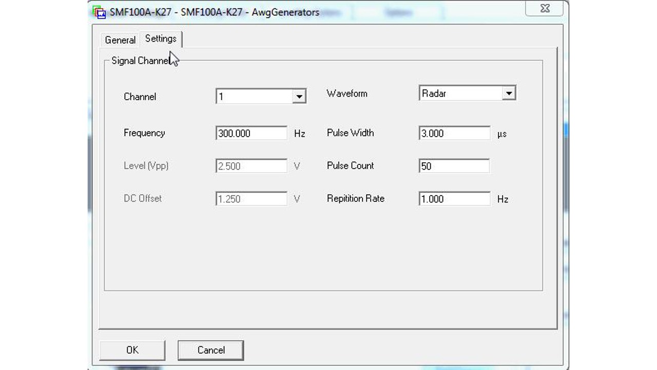Click the Level (Vpp) label
This screenshot has height=370, width=657.
146,165
